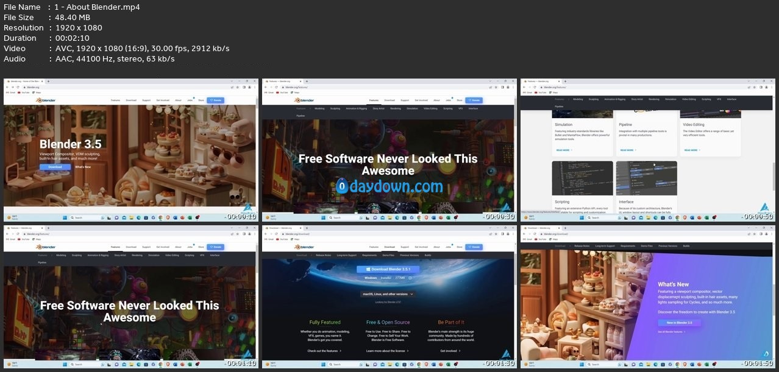In the 00:00:30 frame, select the Story Artist item
The image size is (779, 372).
[x=379, y=108]
